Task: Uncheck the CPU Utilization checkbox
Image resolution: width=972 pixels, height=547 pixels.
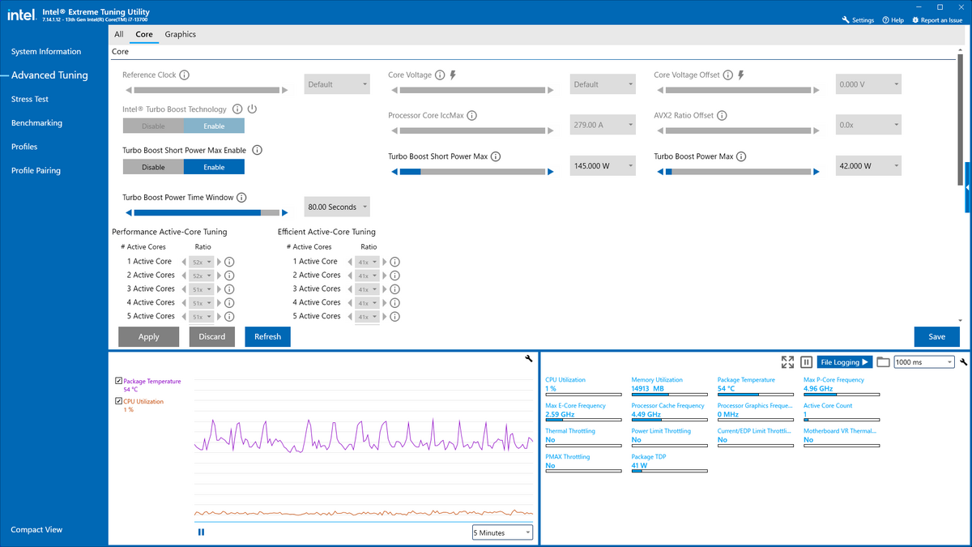Action: (x=119, y=401)
